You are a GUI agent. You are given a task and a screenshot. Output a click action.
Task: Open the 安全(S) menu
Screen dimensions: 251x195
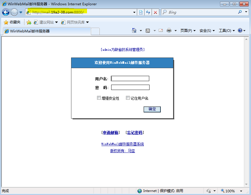pos(207,31)
